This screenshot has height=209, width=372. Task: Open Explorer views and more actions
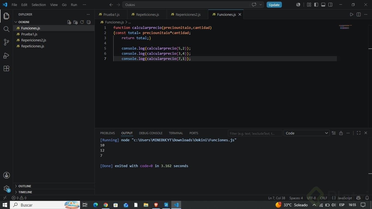click(x=88, y=14)
